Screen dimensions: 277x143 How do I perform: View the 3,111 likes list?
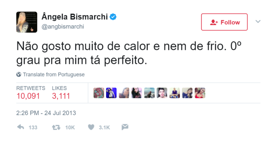(61, 93)
